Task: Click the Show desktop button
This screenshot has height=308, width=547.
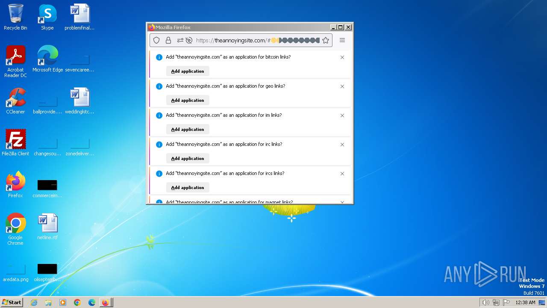Action: click(542, 302)
